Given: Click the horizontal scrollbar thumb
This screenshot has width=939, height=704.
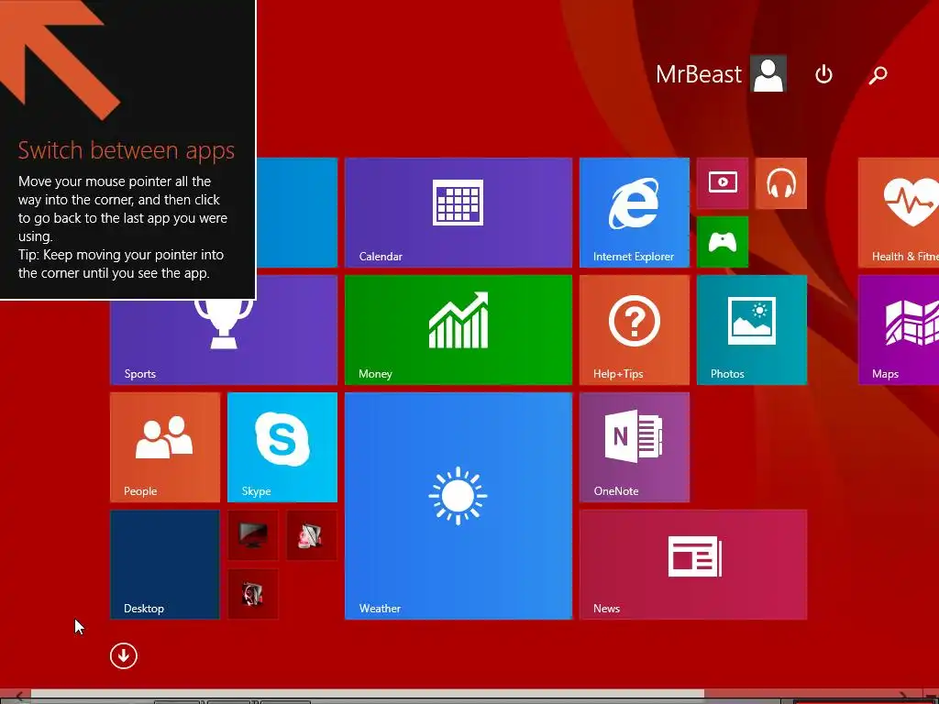Looking at the screenshot, I should (368, 695).
